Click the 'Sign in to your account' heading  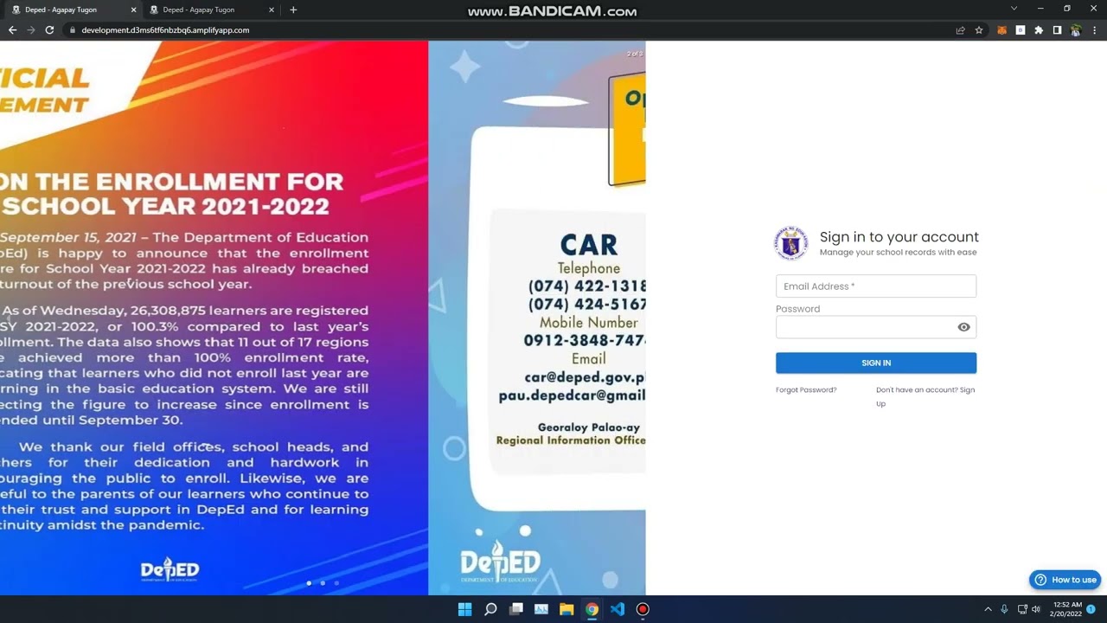pos(899,237)
